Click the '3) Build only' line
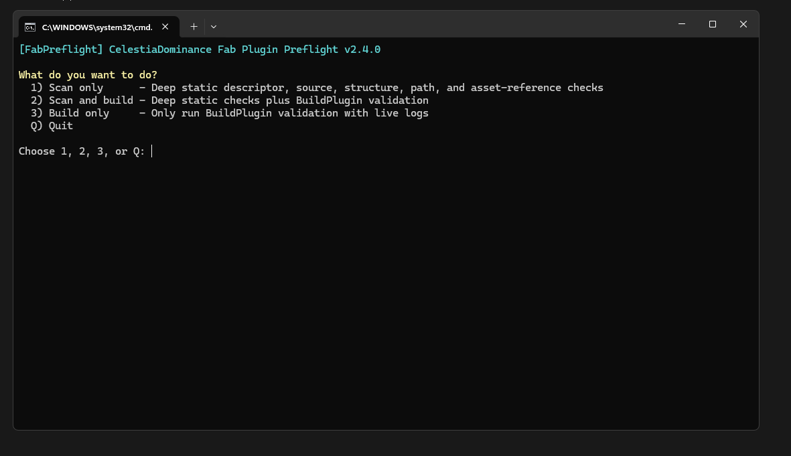The image size is (791, 456). [230, 113]
